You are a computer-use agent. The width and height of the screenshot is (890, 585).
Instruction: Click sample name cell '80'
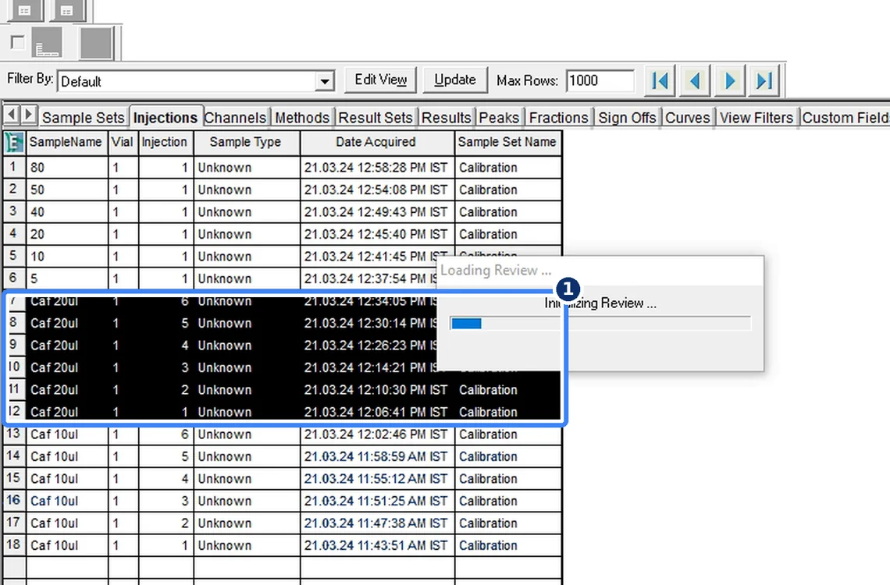click(66, 167)
